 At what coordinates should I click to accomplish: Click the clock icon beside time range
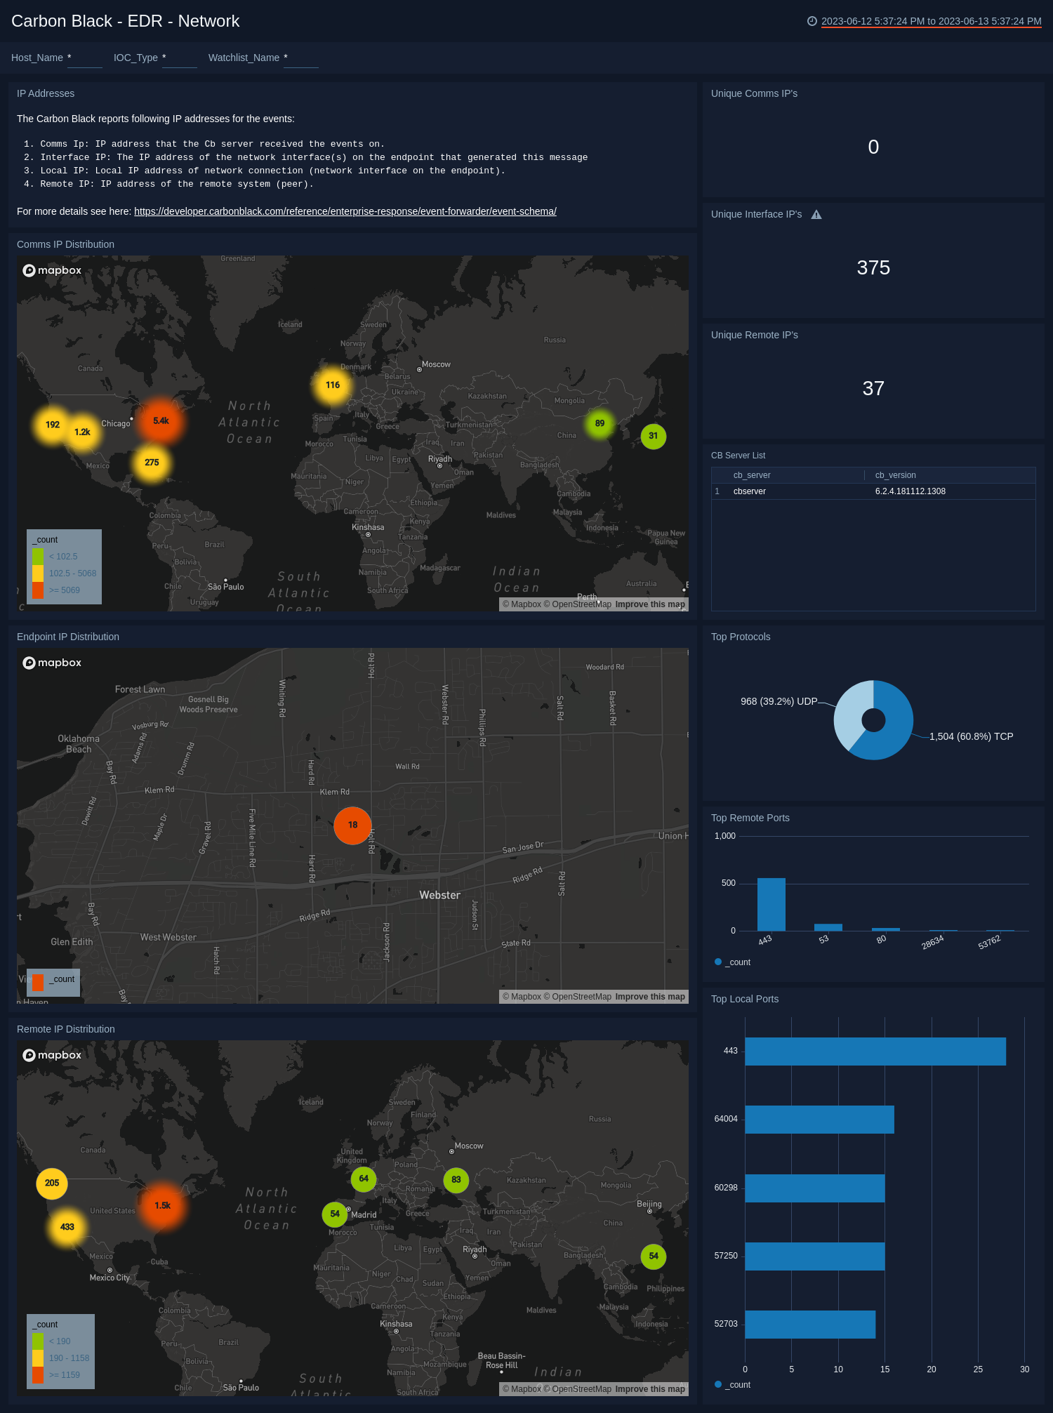(x=812, y=21)
